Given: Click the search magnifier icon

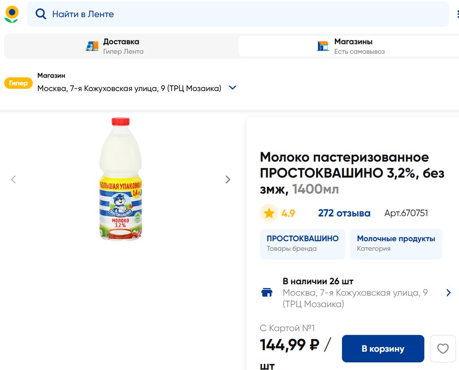Looking at the screenshot, I should click(x=41, y=14).
